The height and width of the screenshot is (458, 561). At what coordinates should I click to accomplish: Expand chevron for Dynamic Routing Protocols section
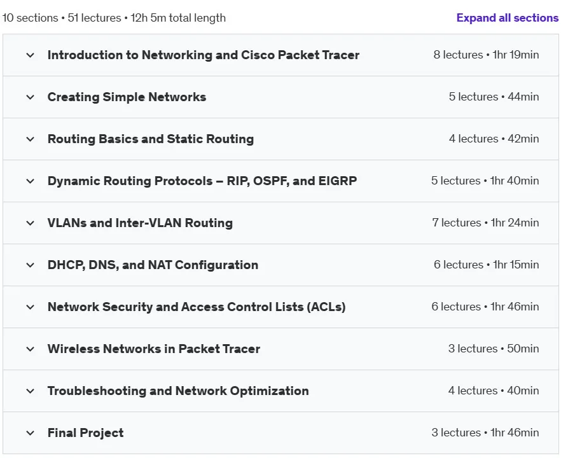click(31, 181)
